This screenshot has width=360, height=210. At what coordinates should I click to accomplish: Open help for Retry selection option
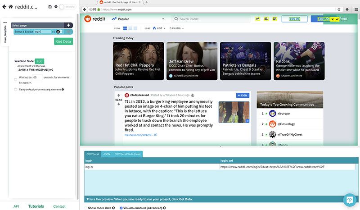click(63, 90)
